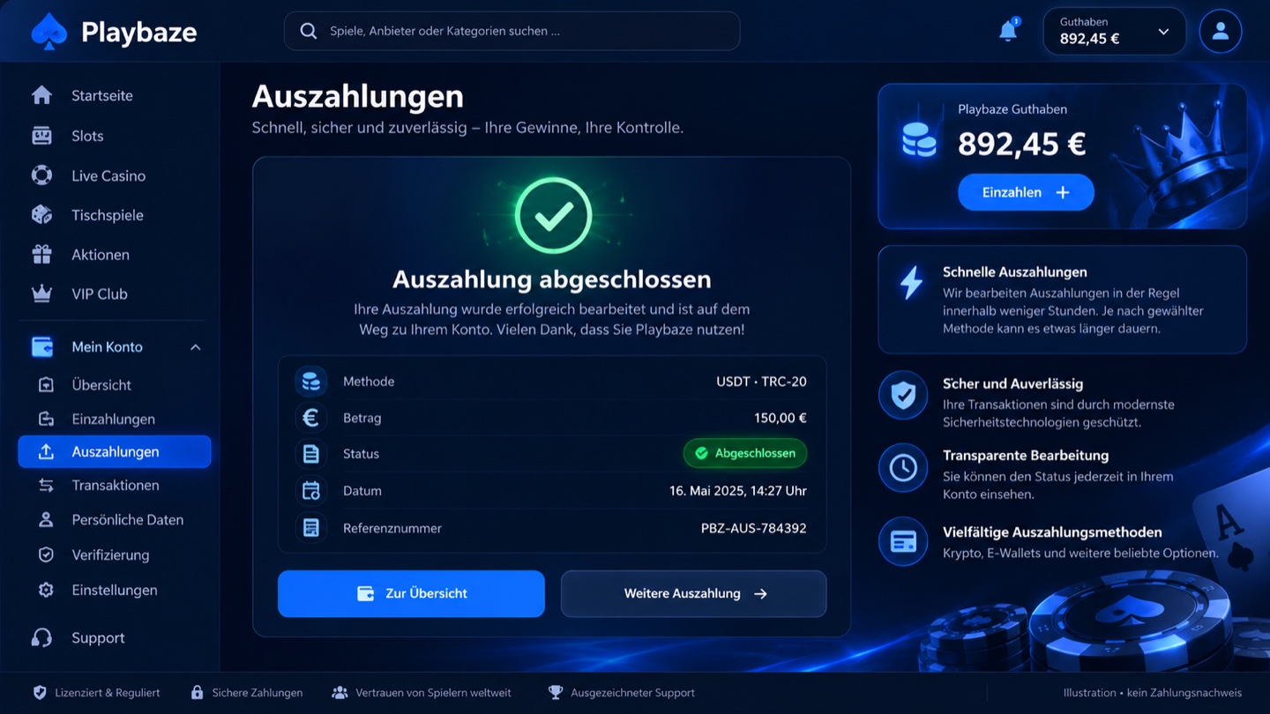This screenshot has height=714, width=1270.
Task: Click the Slots machine icon
Action: pos(41,136)
